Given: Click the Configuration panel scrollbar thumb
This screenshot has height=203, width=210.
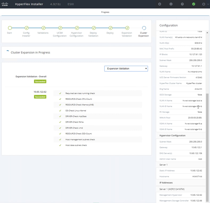Looking at the screenshot, I should (207, 148).
